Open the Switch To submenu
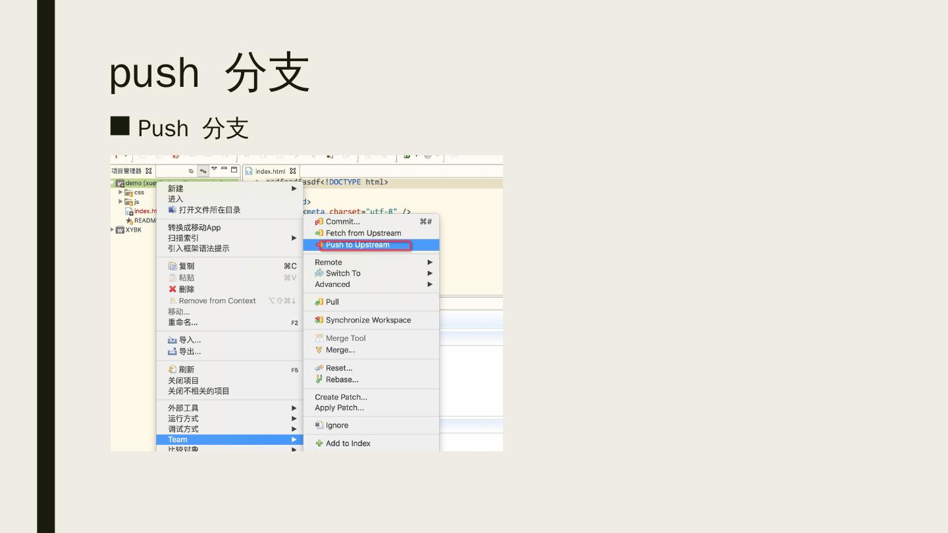 (343, 273)
